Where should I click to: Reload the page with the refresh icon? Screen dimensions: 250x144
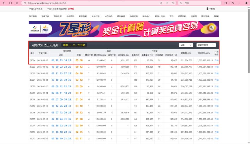[x=10, y=3]
